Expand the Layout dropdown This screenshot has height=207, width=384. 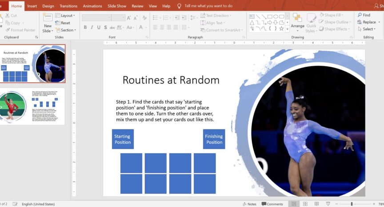point(65,16)
